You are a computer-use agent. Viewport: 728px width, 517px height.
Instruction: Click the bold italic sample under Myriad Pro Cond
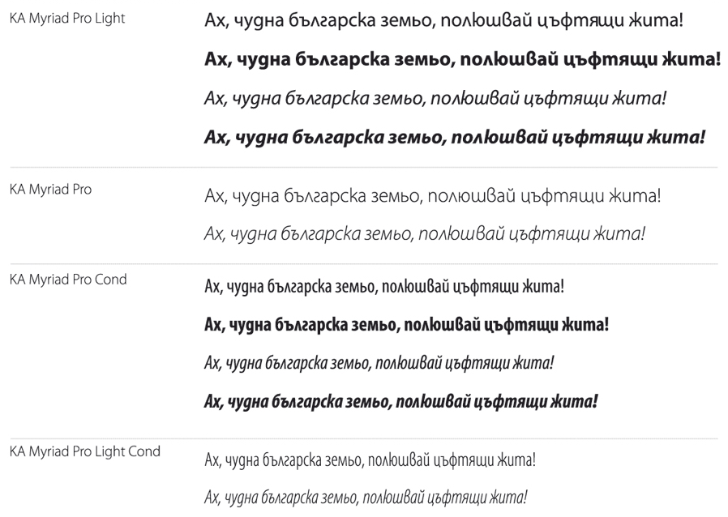point(401,401)
